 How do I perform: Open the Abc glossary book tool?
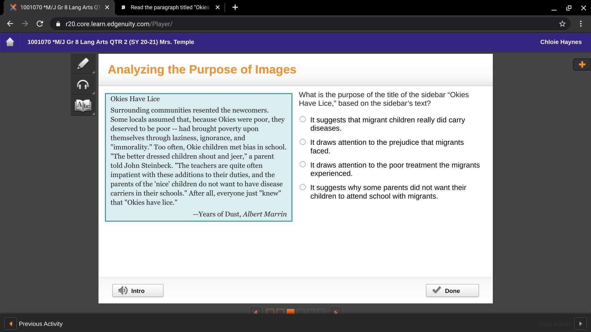click(x=83, y=105)
